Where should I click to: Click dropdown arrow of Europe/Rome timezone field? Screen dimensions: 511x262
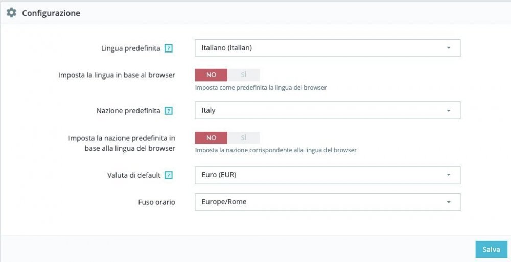coord(448,202)
